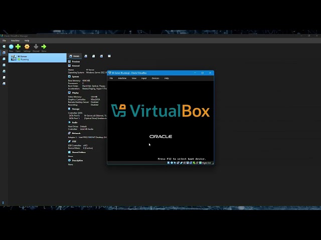Click the 'Controller: SATA' storage line
The image size is (321, 240).
pyautogui.click(x=75, y=113)
